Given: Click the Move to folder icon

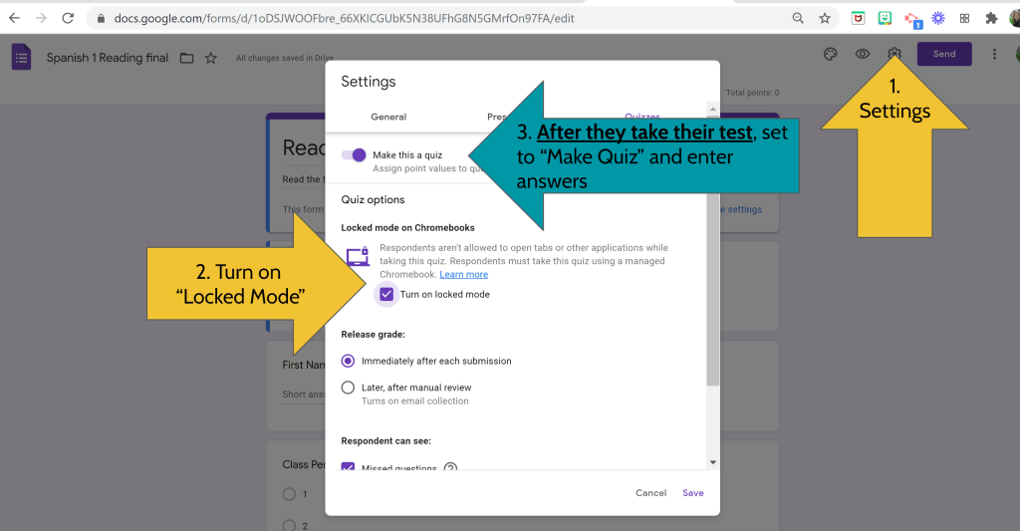Looking at the screenshot, I should point(186,59).
